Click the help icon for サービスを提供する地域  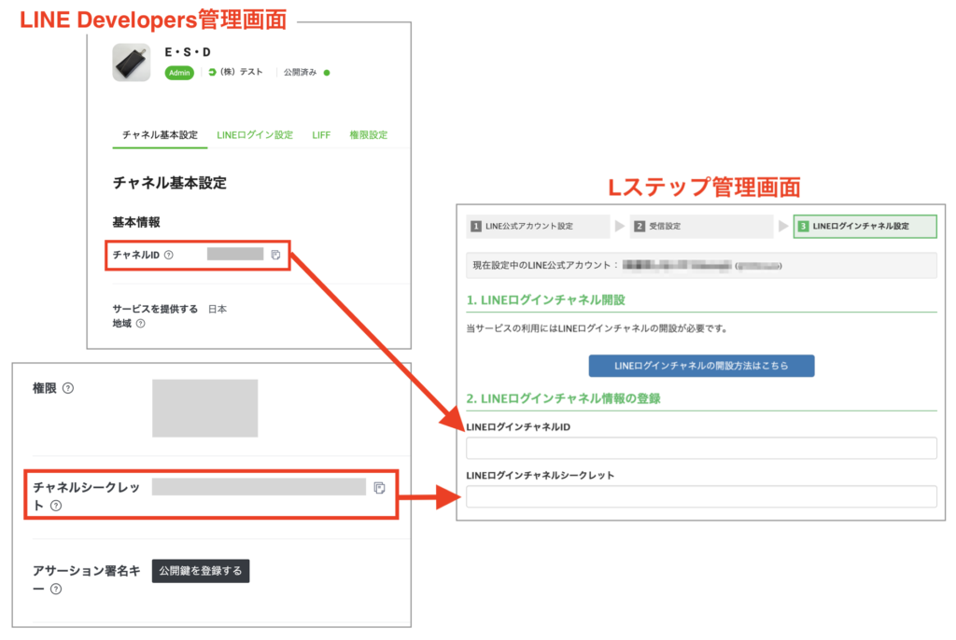pyautogui.click(x=140, y=325)
